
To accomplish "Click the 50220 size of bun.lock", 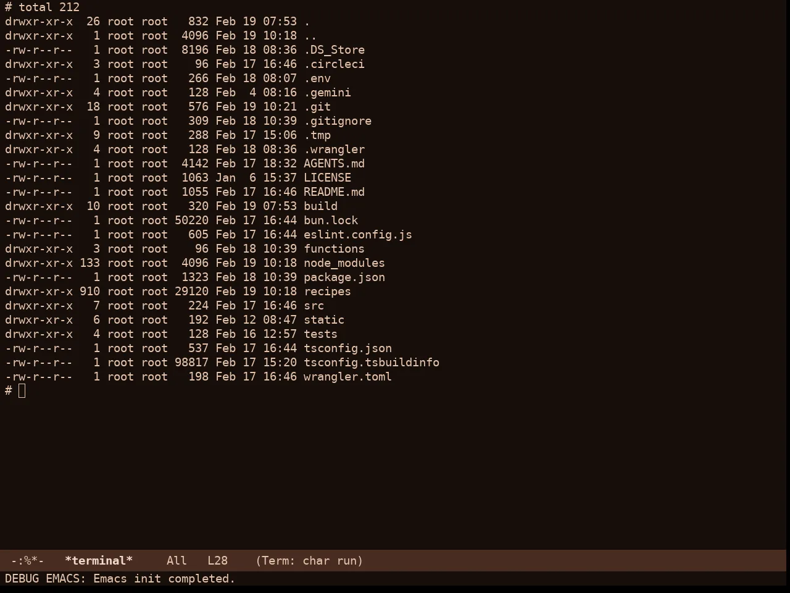I will point(191,221).
